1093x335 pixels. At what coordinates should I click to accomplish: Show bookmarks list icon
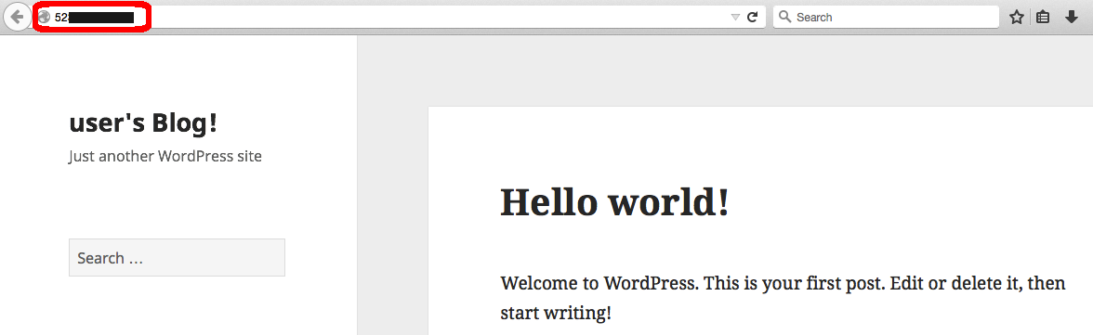point(1043,18)
